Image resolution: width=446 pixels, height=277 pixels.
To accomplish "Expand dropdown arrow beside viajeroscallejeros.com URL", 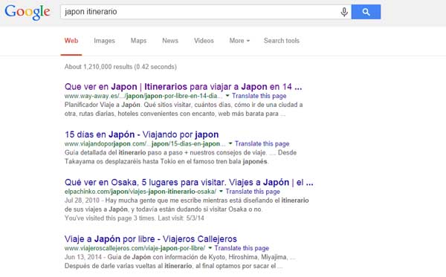I will (210, 248).
